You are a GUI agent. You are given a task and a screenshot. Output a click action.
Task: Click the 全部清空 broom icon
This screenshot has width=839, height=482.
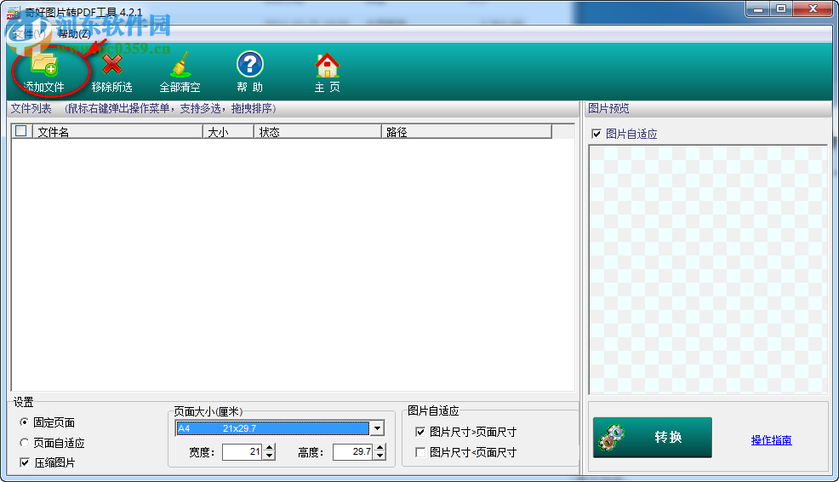(x=180, y=64)
